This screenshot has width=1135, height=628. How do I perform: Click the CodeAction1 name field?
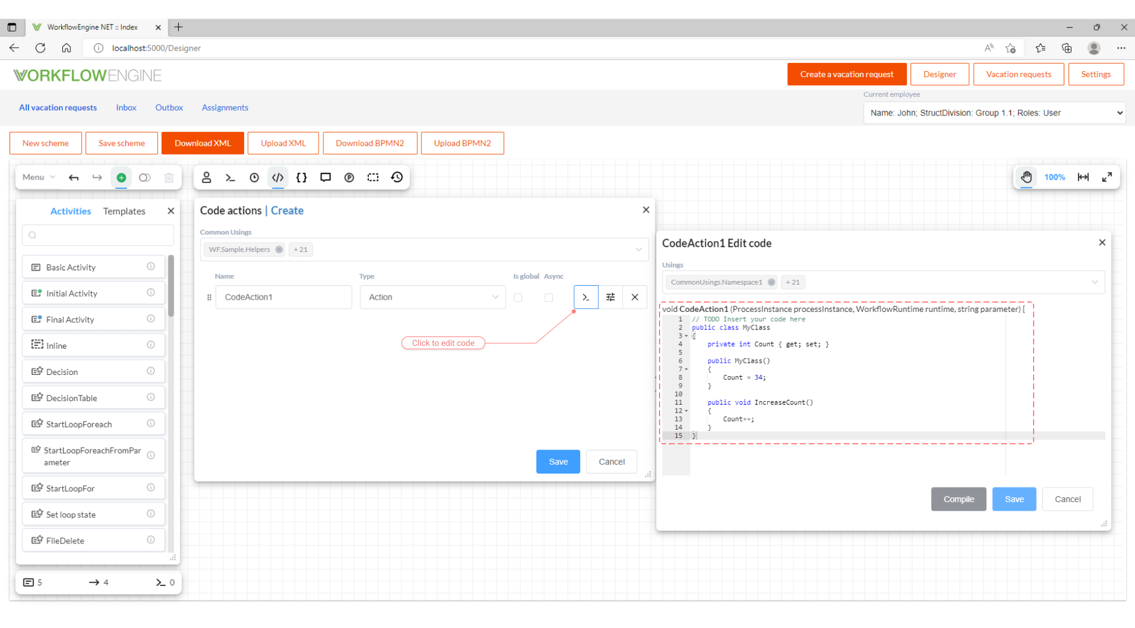pos(284,297)
